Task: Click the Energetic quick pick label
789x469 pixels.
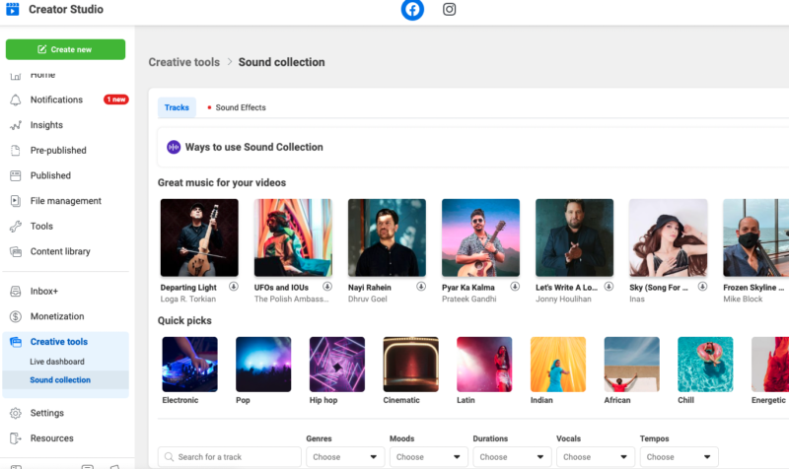Action: (x=768, y=400)
